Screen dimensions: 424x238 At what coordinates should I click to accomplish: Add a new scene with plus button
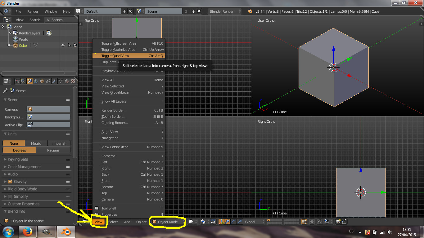193,11
